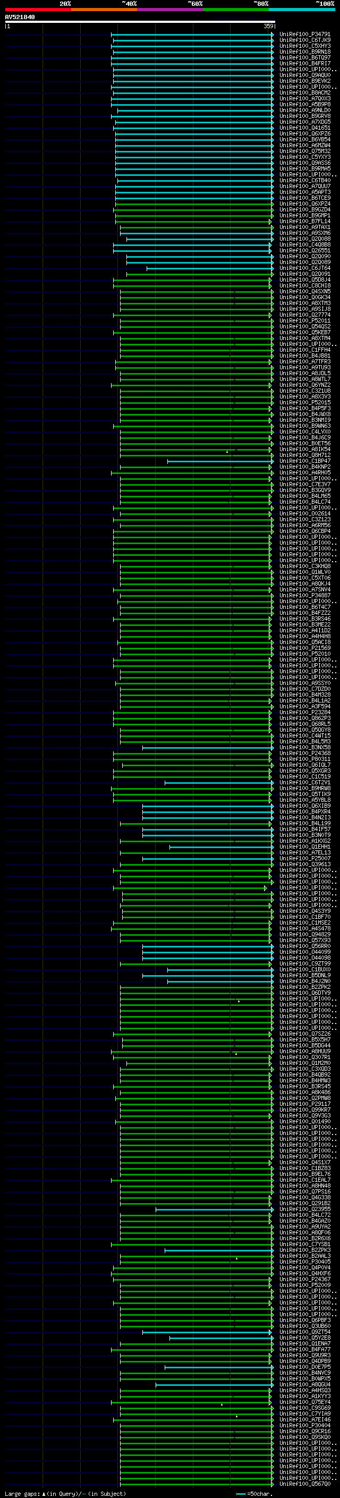Screen dimensions: 340x1498
Task: Select hit label UniRef100_B7FL14
Action: point(304,221)
